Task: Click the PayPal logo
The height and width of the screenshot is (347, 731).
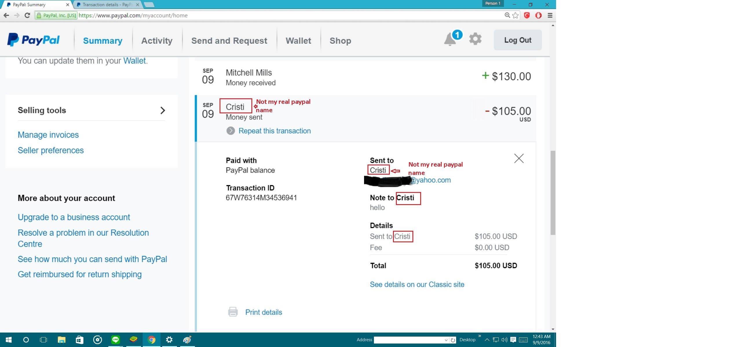Action: pyautogui.click(x=33, y=40)
